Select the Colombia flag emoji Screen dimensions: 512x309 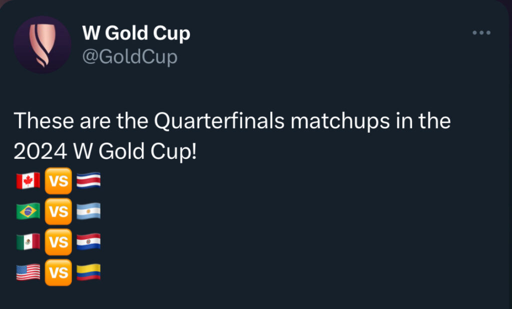pos(88,273)
